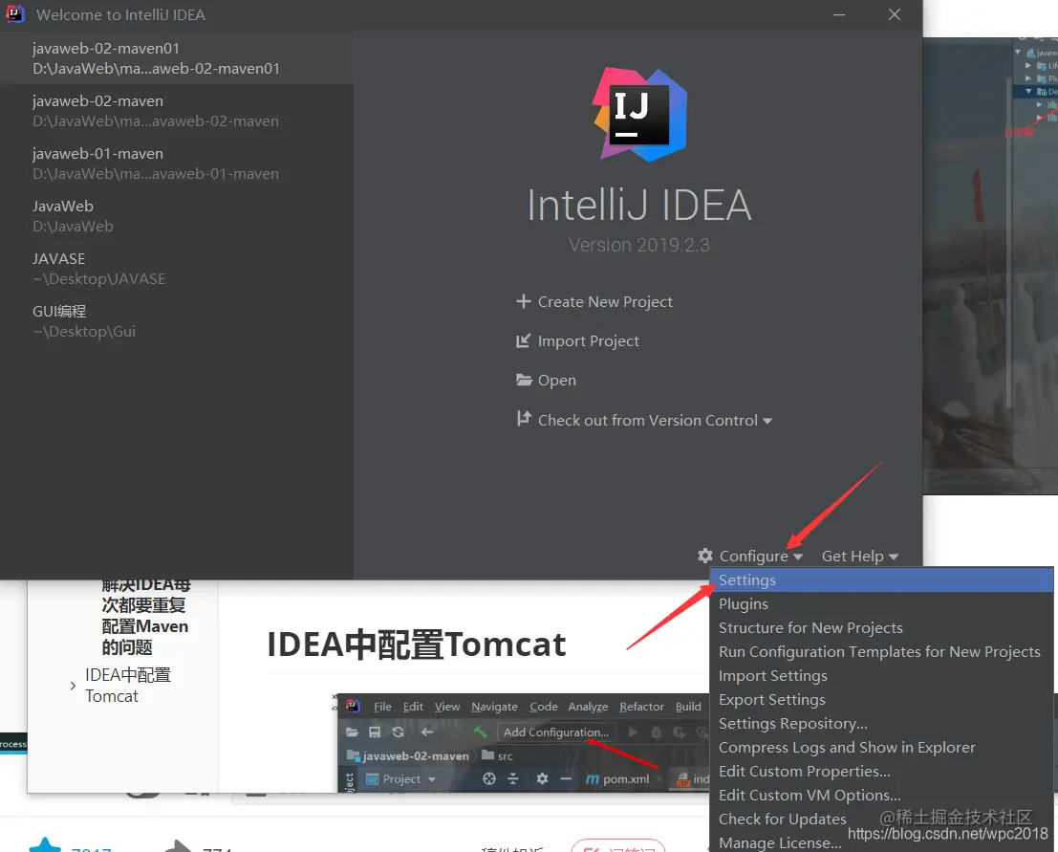The image size is (1058, 852).
Task: Click the Debug bug icon in IDE image
Action: pos(656,732)
